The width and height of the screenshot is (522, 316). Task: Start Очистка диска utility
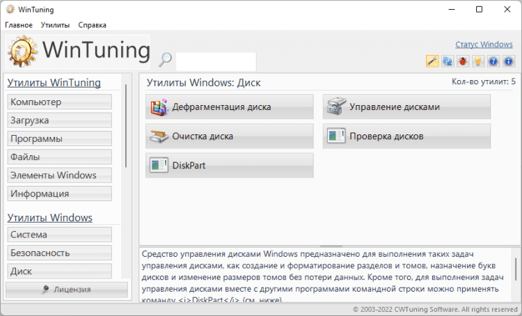point(230,136)
